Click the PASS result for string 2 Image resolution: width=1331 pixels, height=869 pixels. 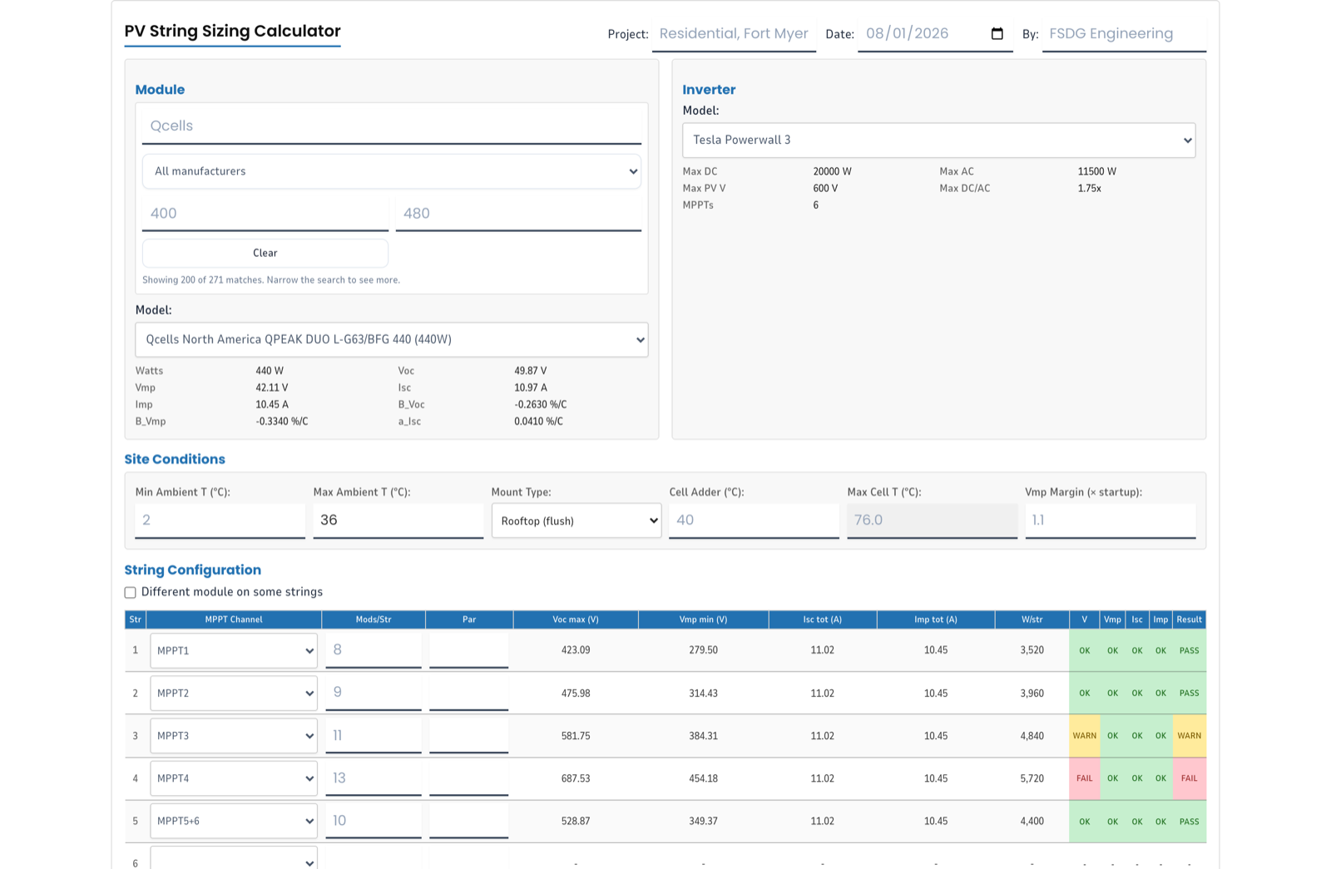pos(1189,693)
